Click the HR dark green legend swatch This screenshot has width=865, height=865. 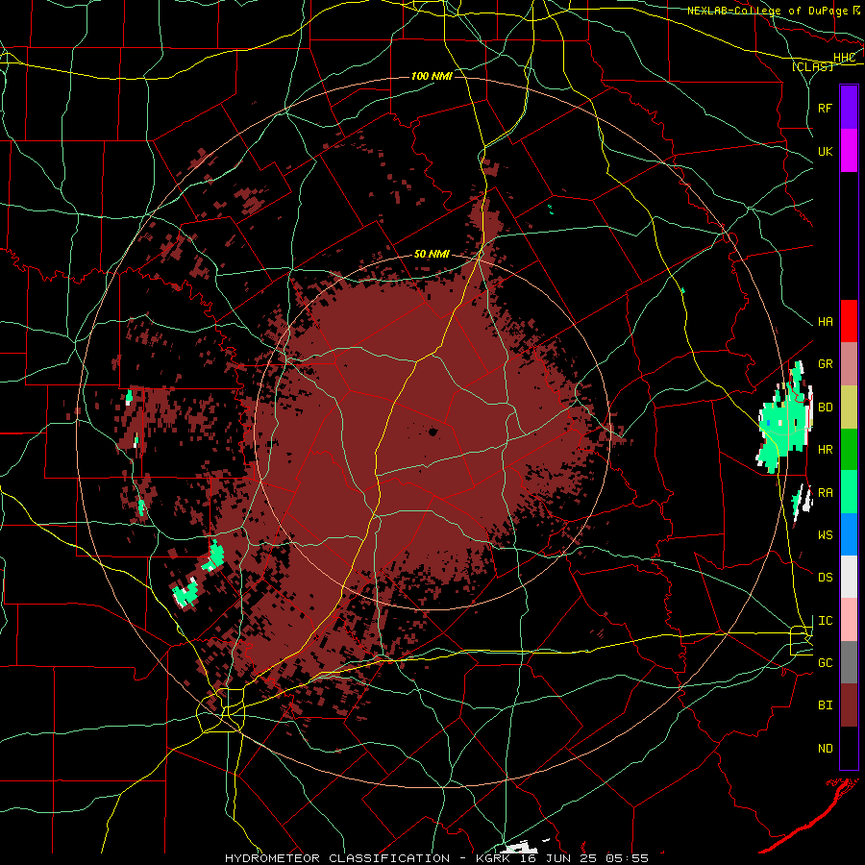click(x=849, y=450)
